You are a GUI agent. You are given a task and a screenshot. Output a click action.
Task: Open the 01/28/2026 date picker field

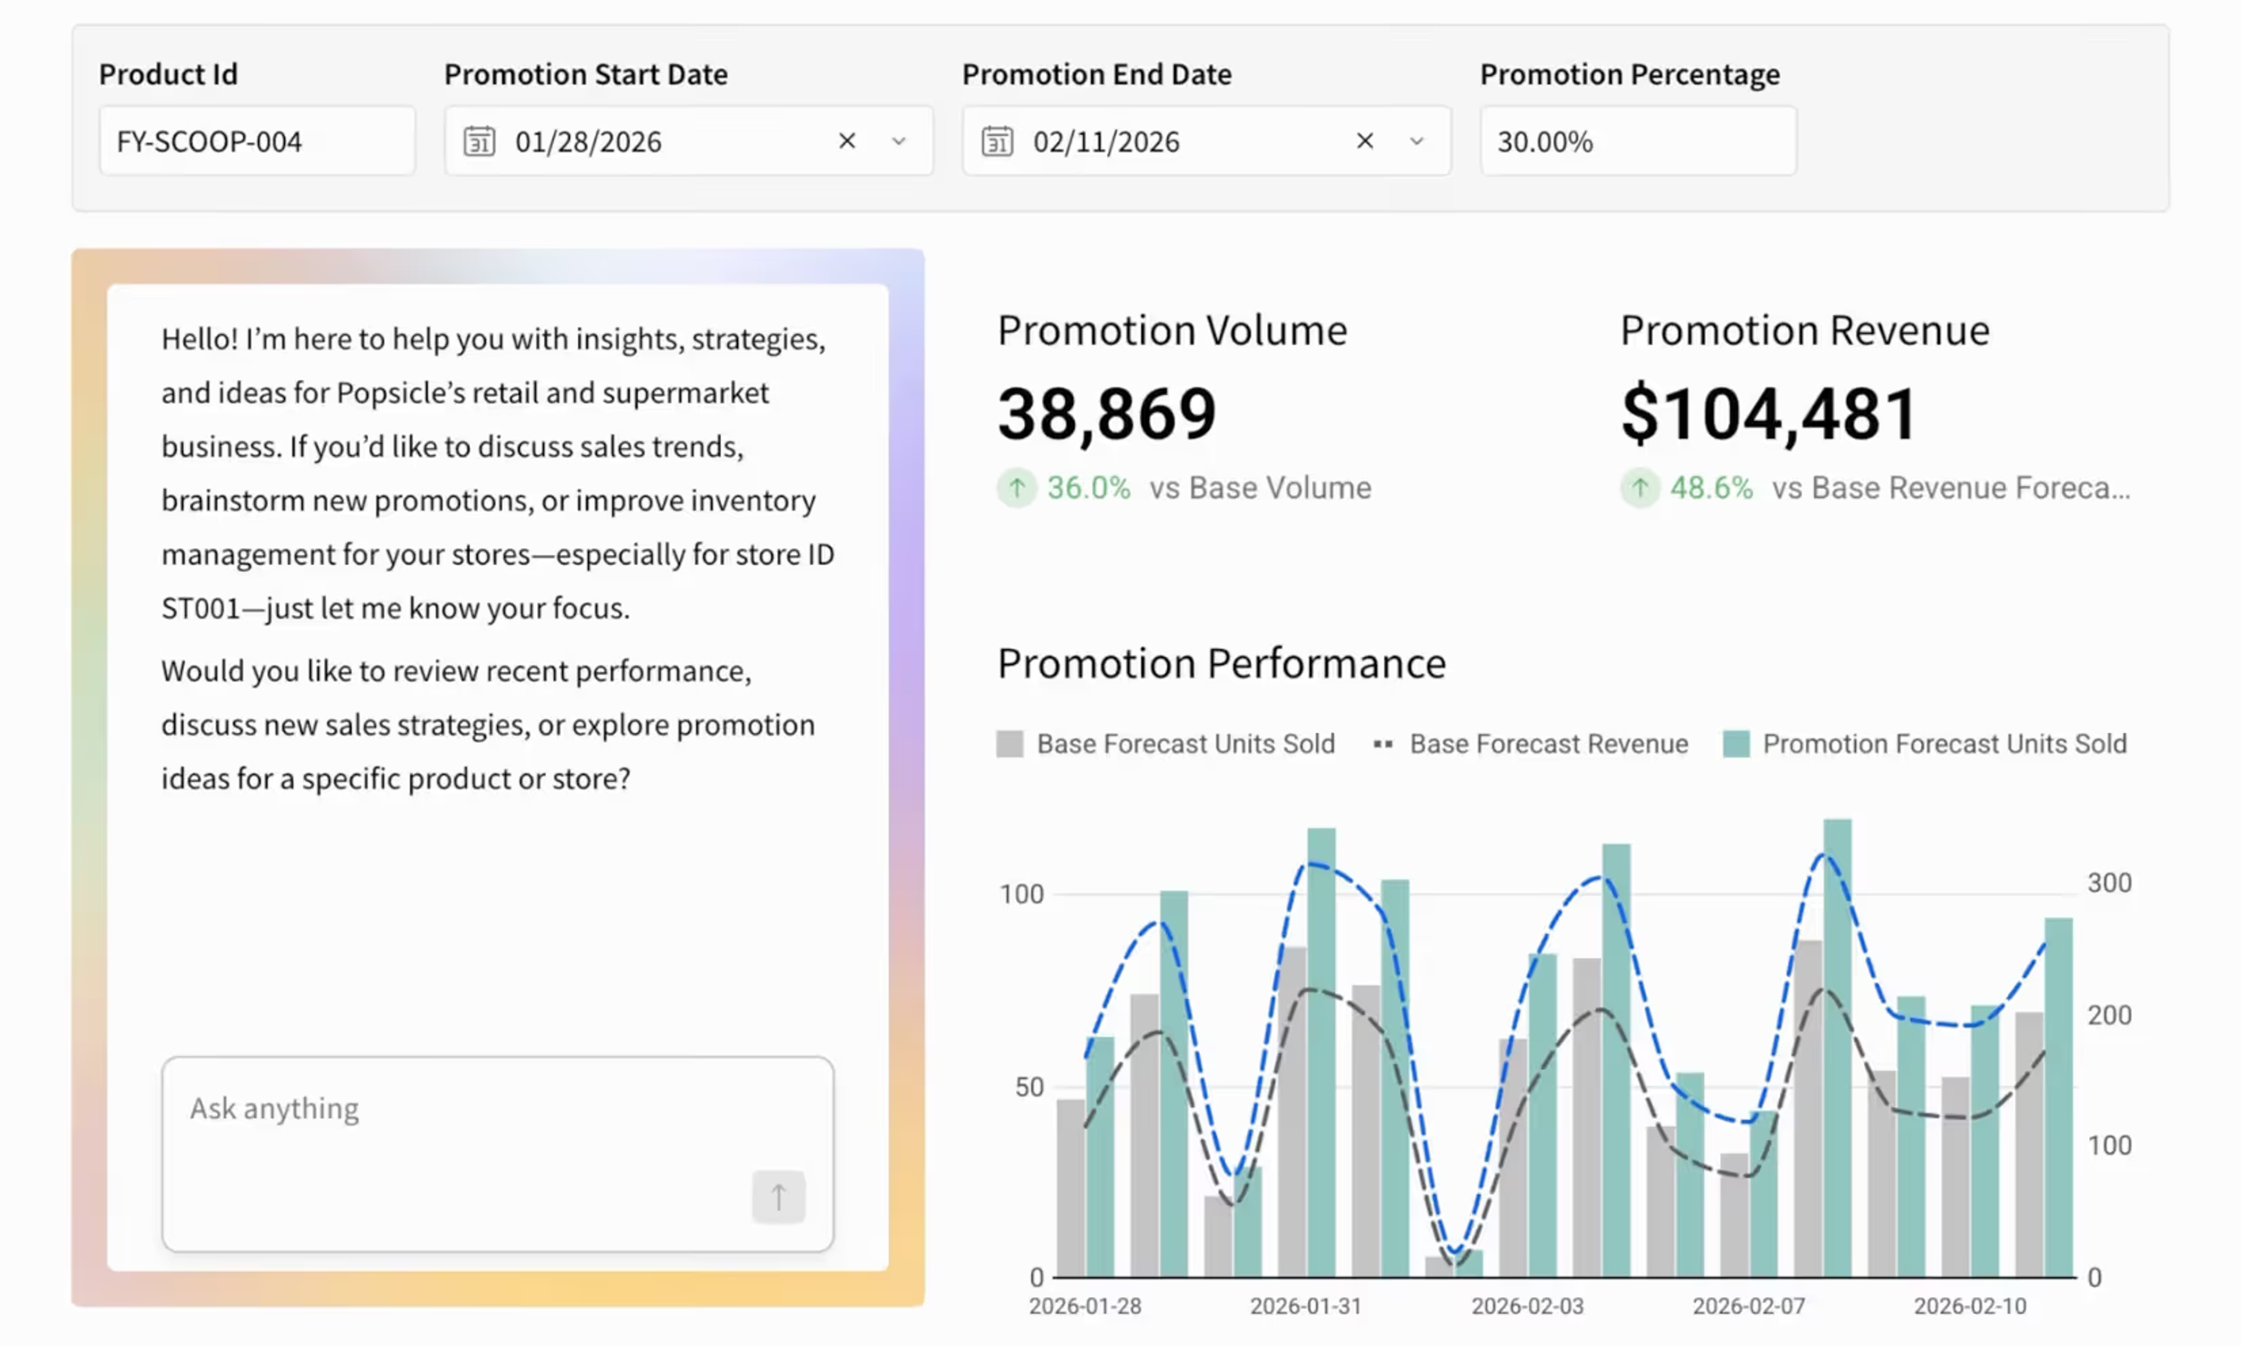coord(689,141)
